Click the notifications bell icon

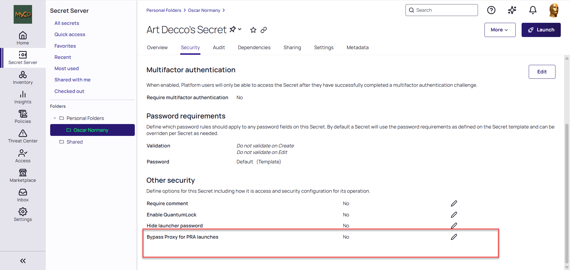pos(533,10)
